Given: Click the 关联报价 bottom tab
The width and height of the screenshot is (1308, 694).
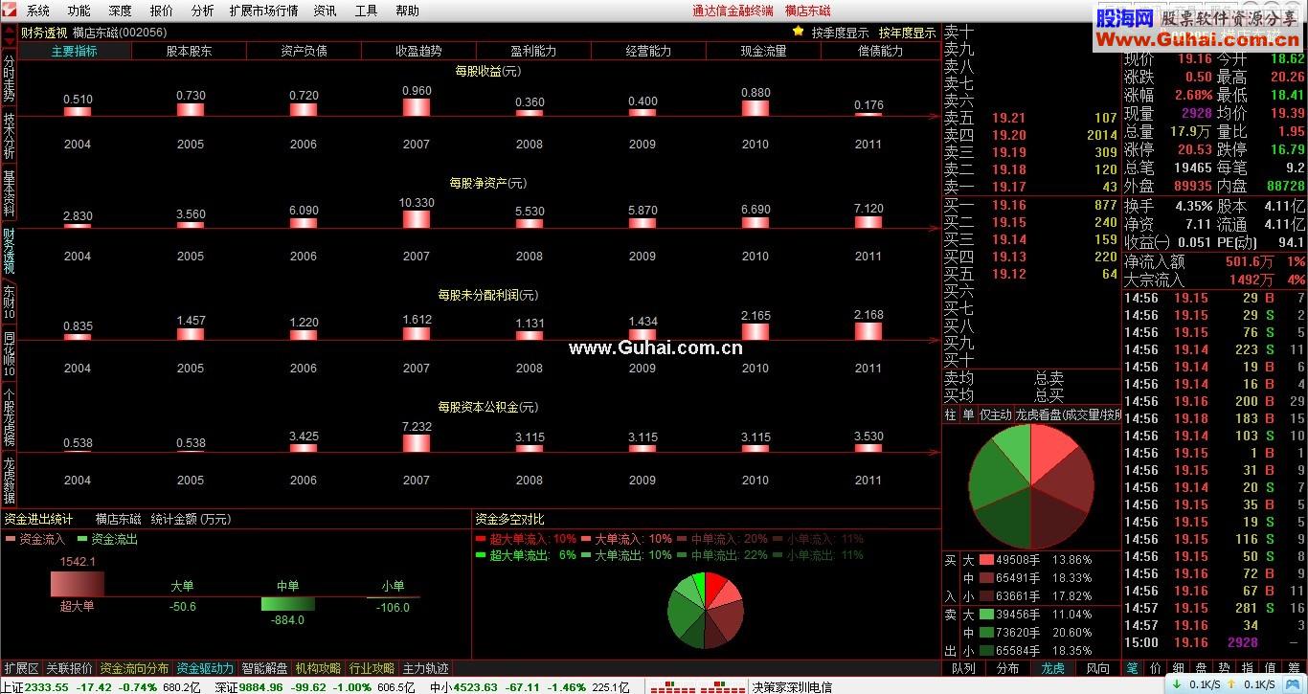Looking at the screenshot, I should pyautogui.click(x=69, y=668).
